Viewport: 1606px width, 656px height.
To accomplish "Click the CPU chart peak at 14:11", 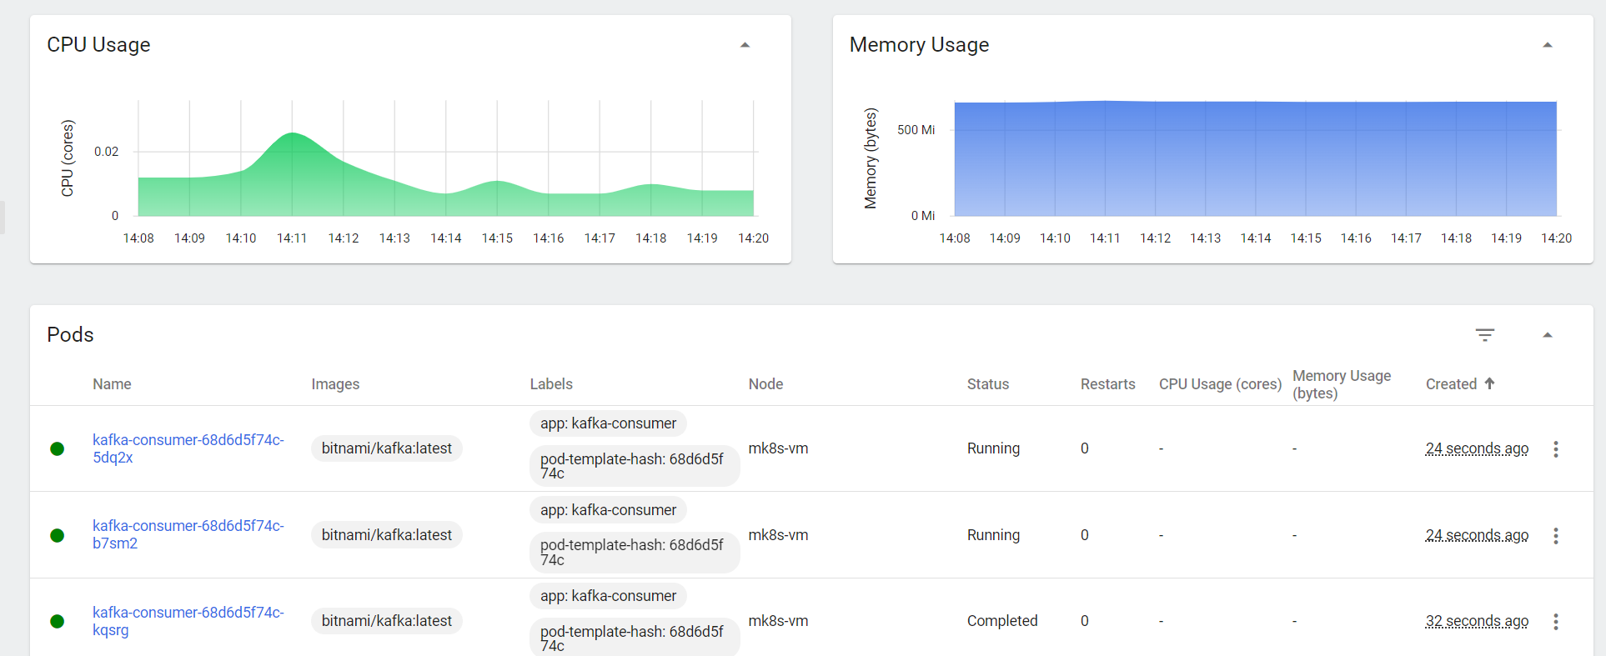I will click(293, 135).
